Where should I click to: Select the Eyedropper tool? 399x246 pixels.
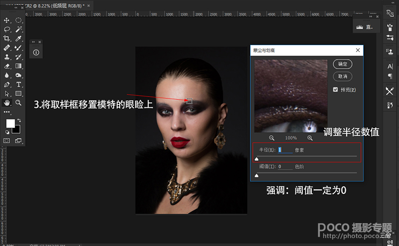(18, 38)
